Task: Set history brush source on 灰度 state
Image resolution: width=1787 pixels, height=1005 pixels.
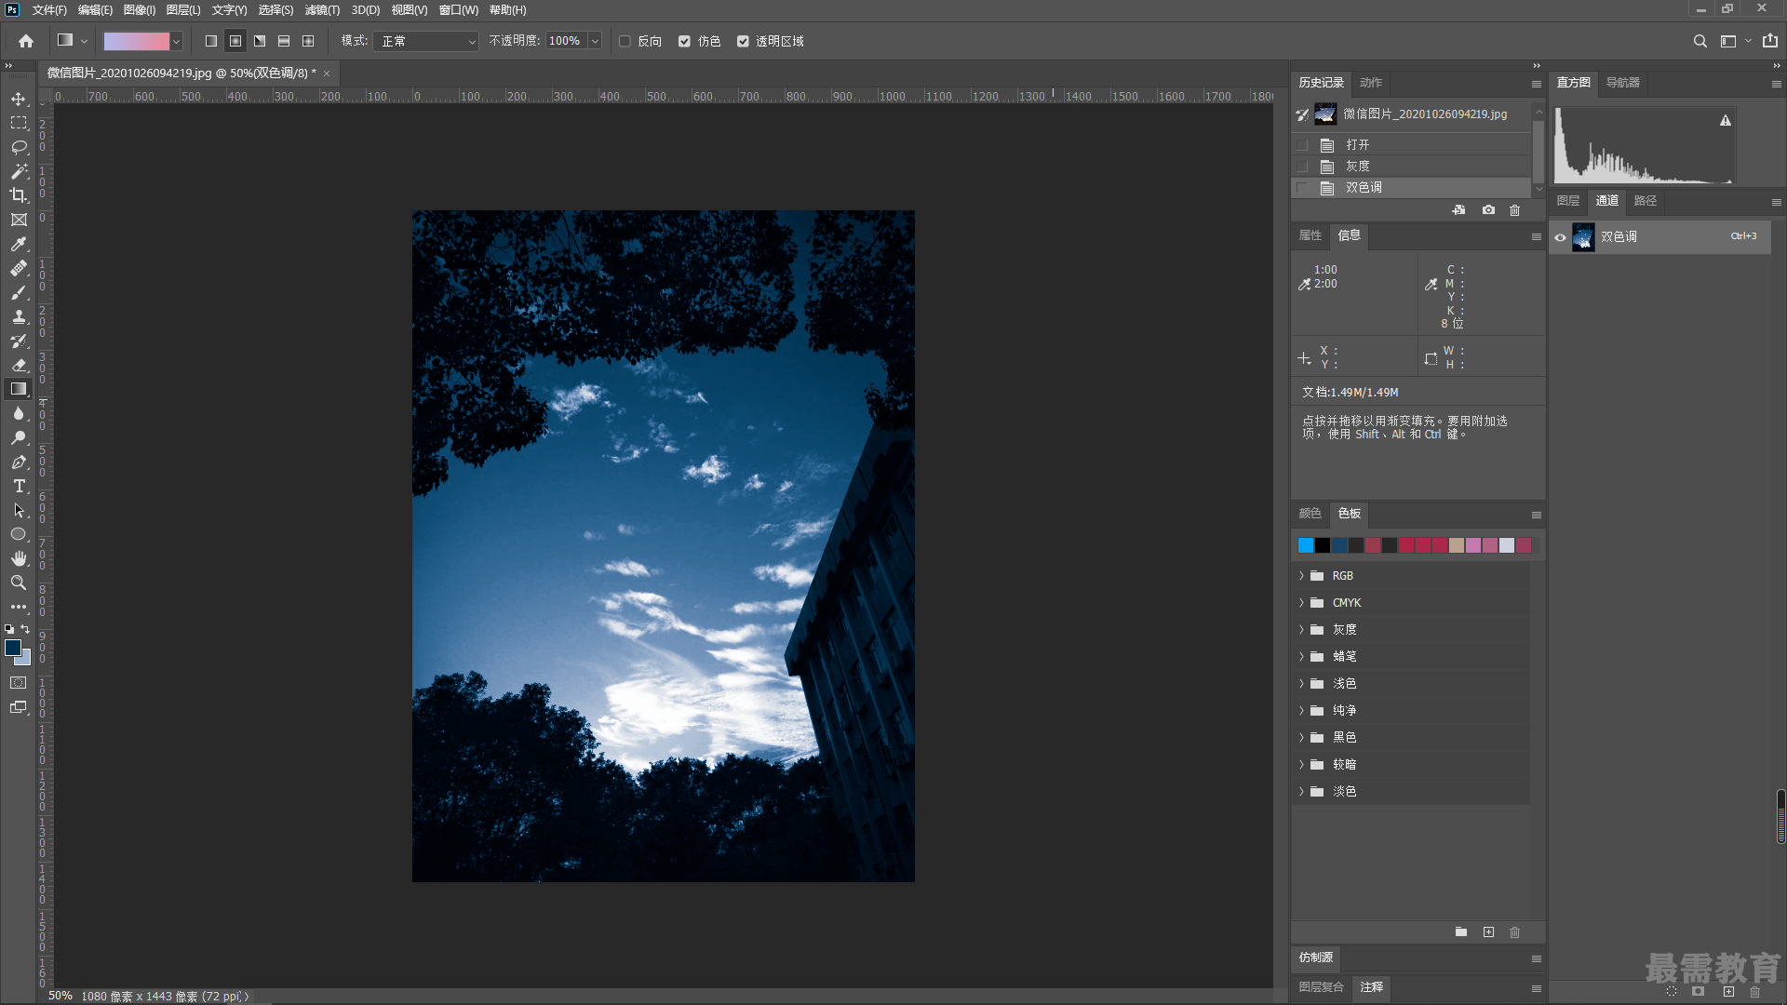Action: 1302,167
